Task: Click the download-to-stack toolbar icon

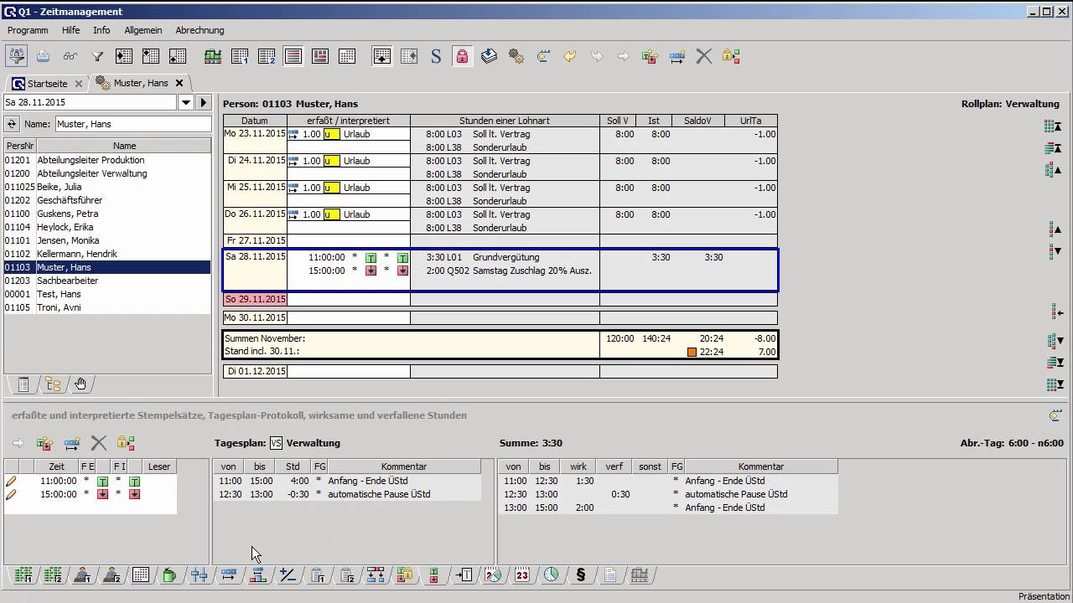Action: pyautogui.click(x=490, y=56)
